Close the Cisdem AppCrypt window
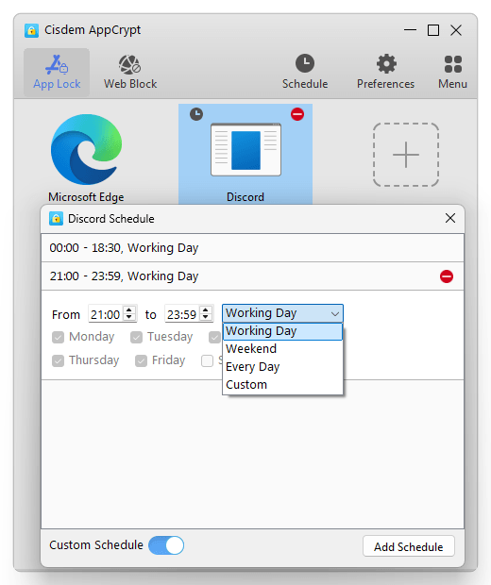Screen dimensions: 491x585 (x=456, y=30)
